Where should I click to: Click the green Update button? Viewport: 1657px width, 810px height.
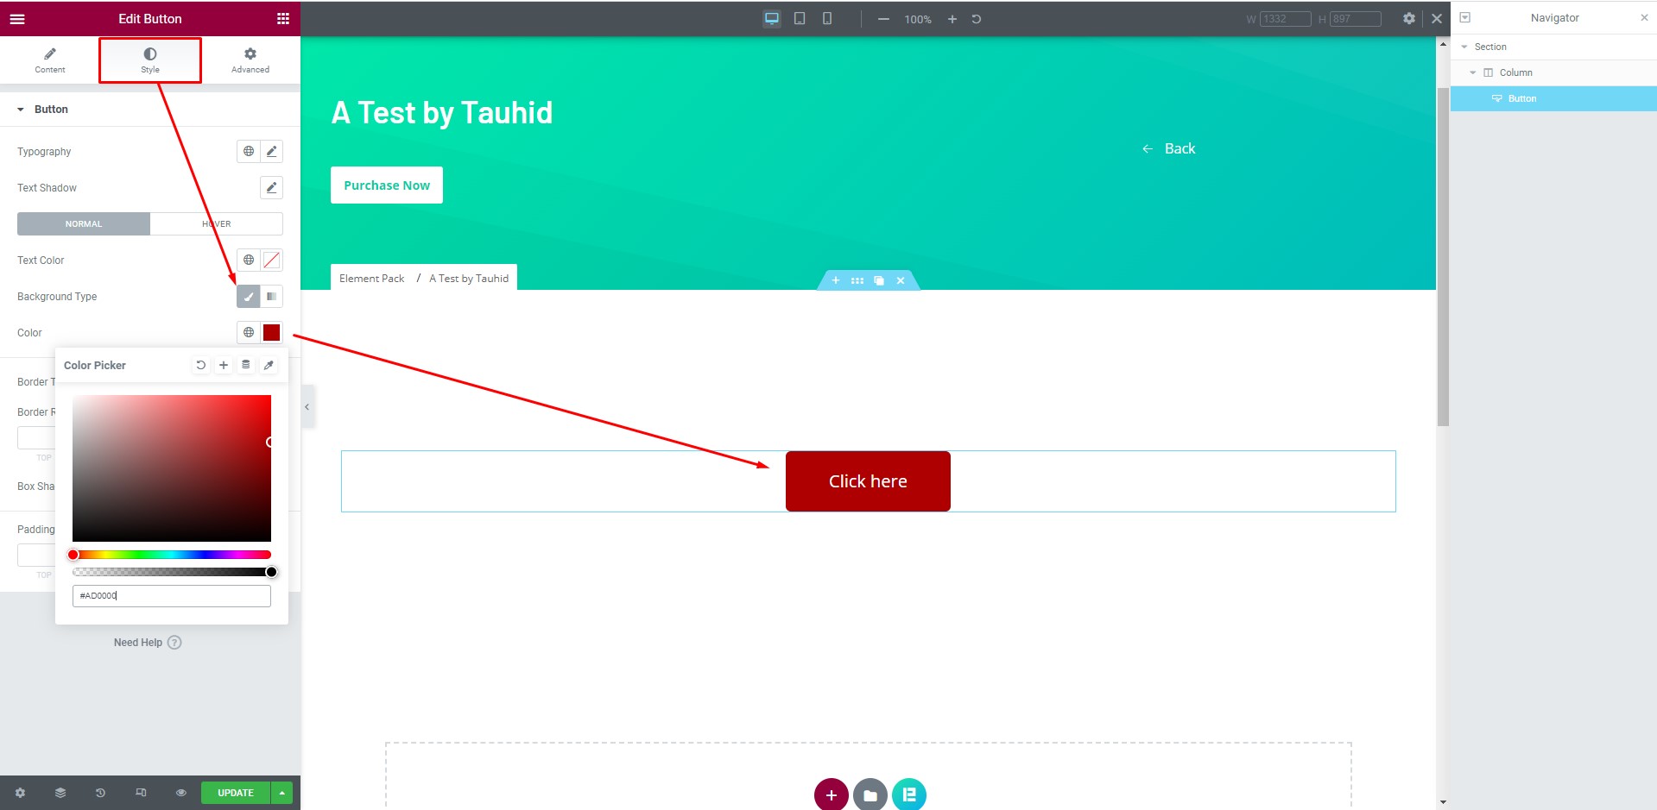(235, 793)
